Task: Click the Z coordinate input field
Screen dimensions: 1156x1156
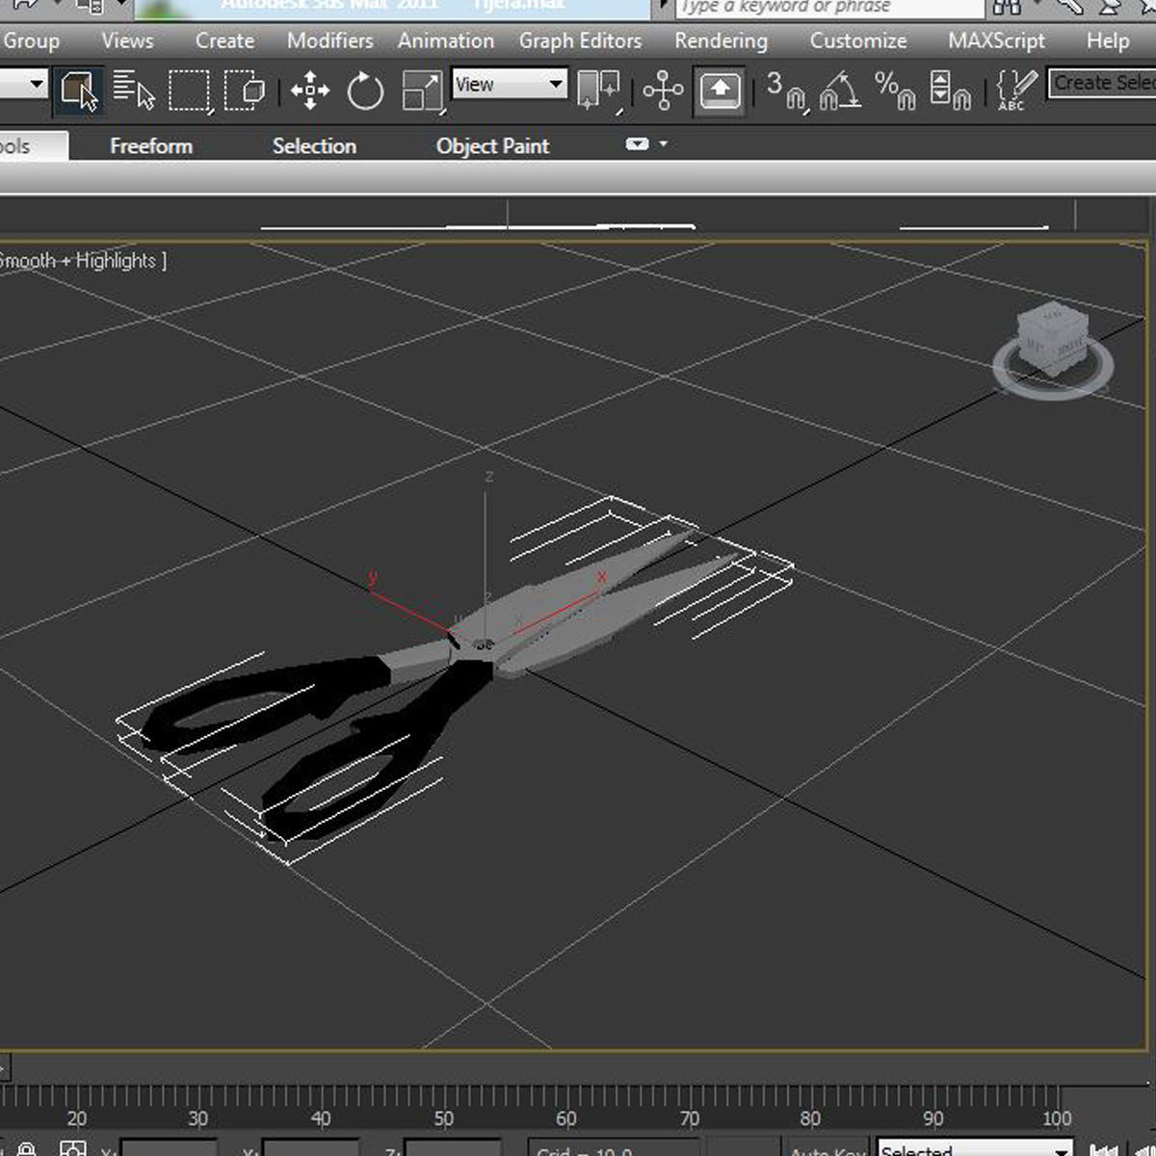Action: pos(453,1148)
